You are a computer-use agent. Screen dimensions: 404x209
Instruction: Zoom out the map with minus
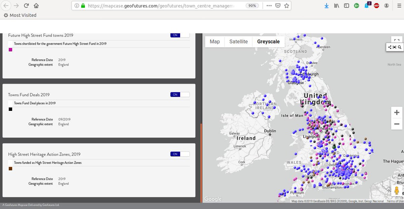tap(397, 124)
